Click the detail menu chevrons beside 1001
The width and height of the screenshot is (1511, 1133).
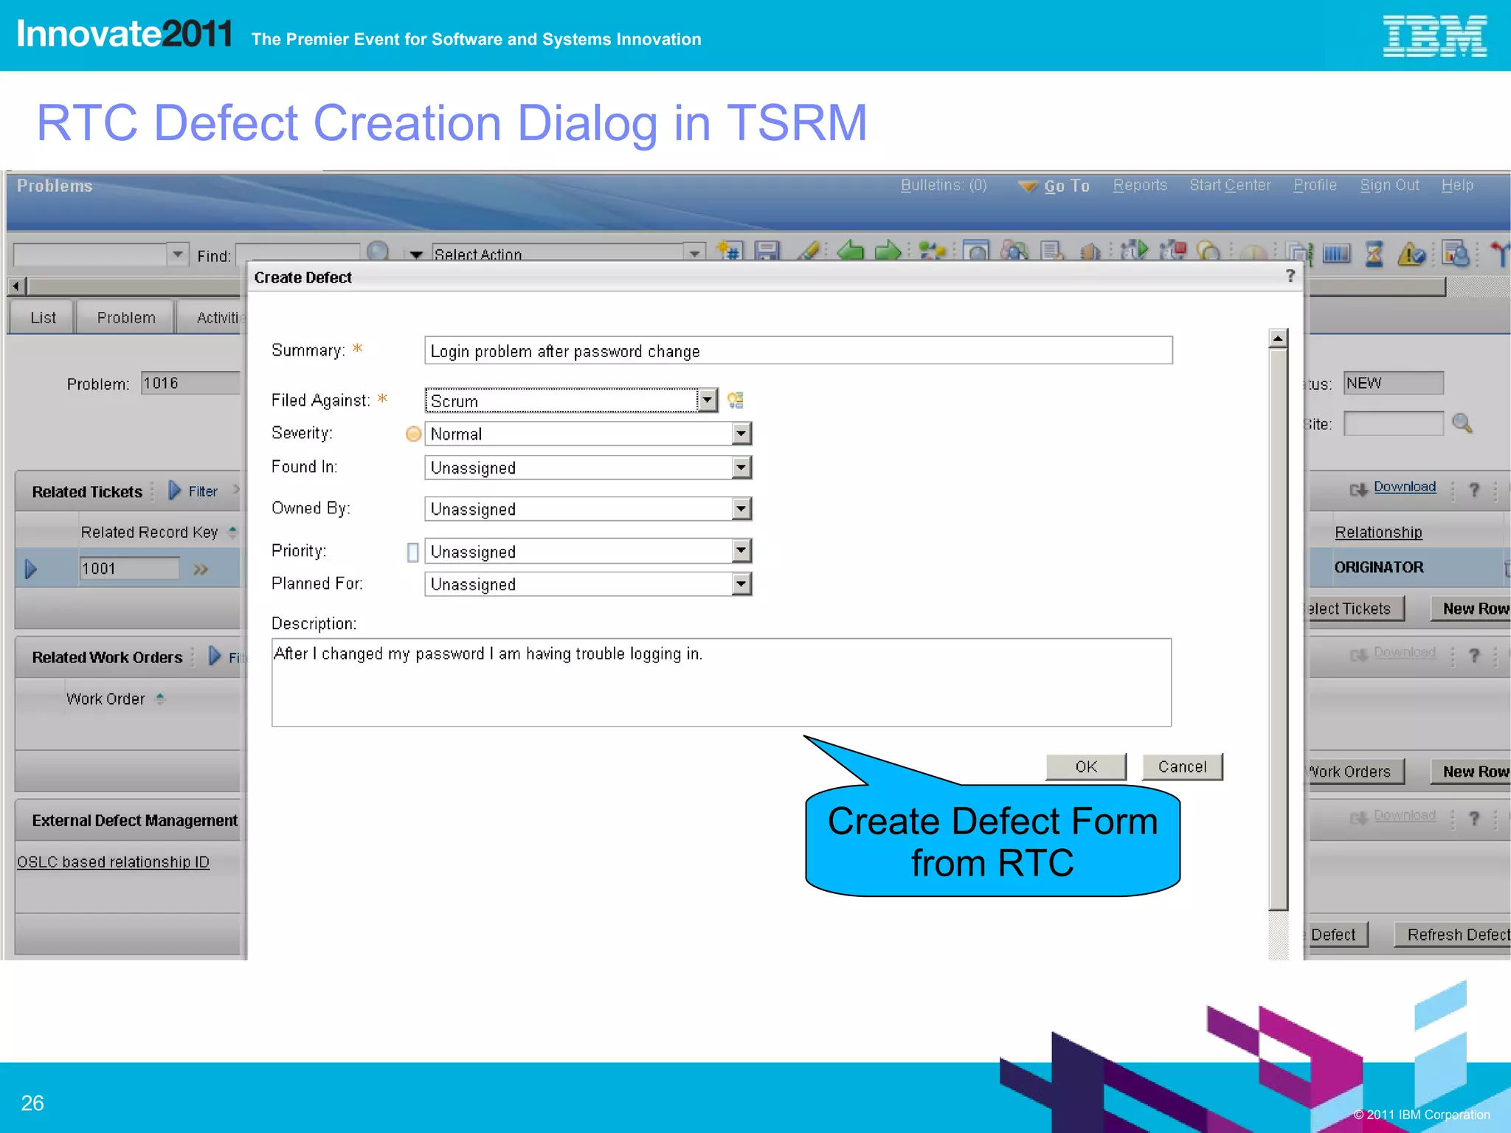200,569
